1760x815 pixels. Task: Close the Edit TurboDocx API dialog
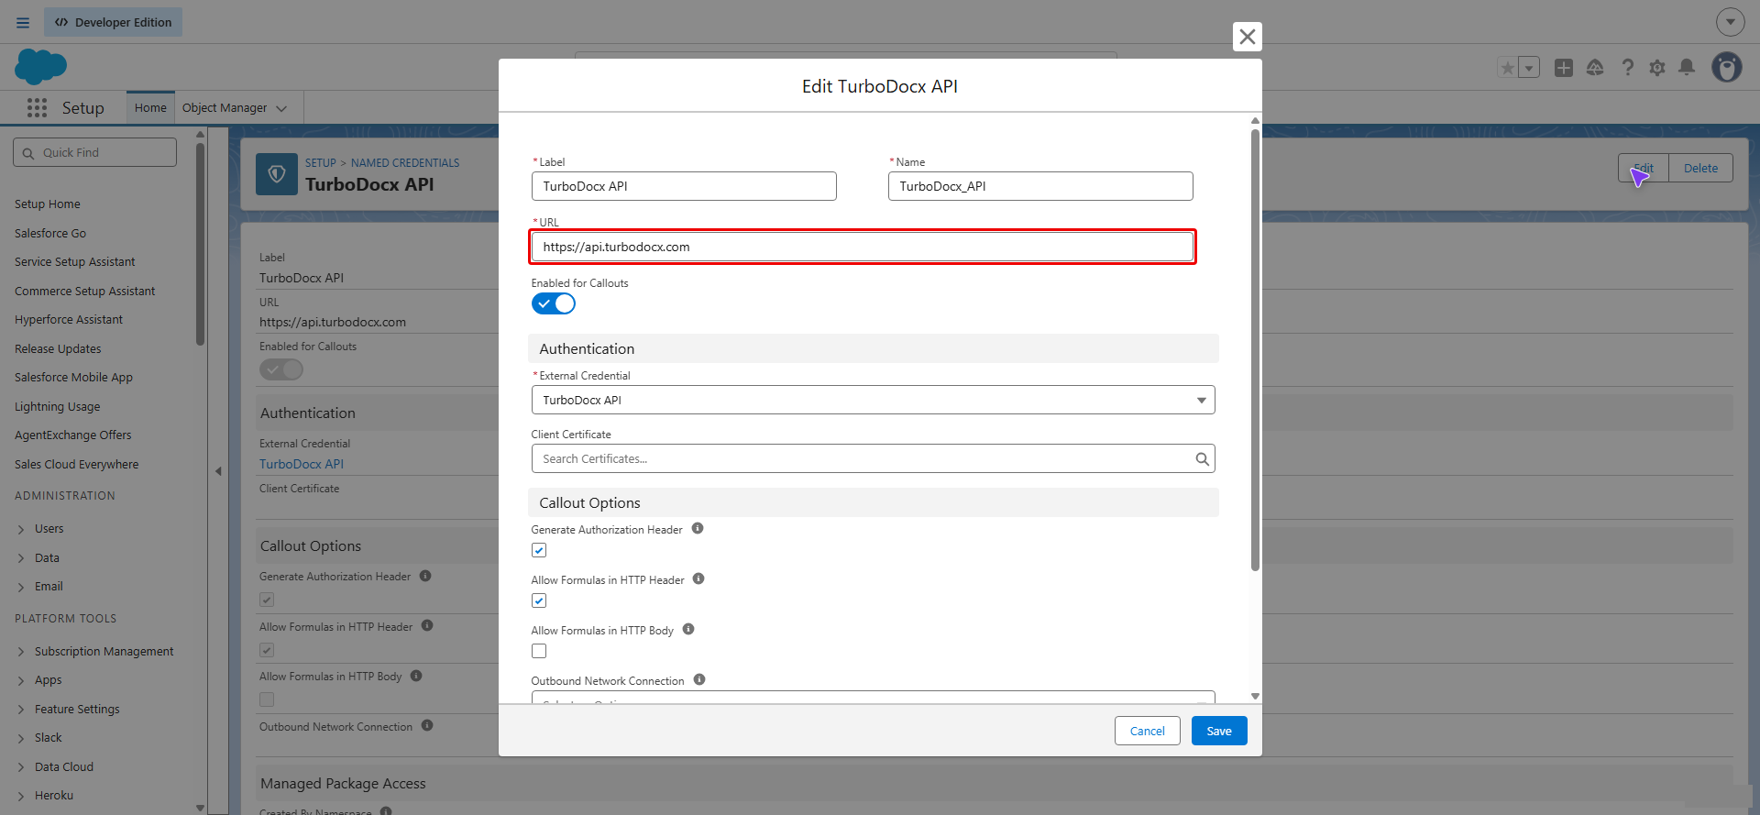[1247, 37]
